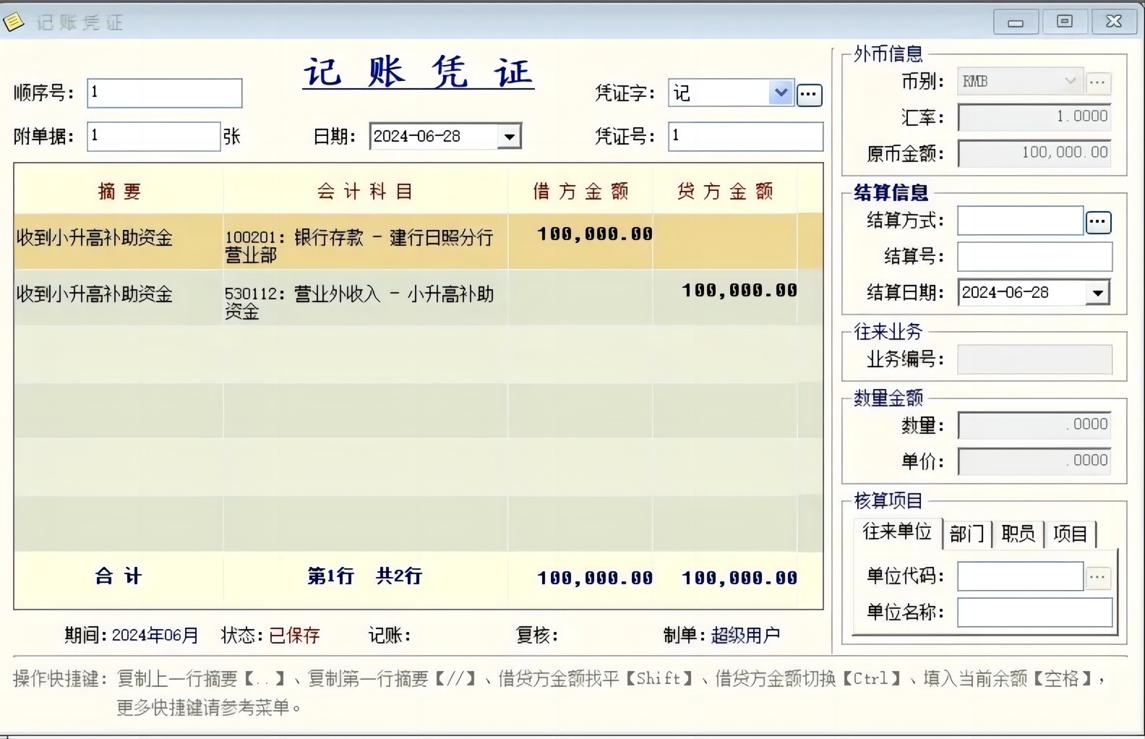Switch to the 职员 tab
Viewport: 1145px width, 739px height.
tap(1018, 534)
